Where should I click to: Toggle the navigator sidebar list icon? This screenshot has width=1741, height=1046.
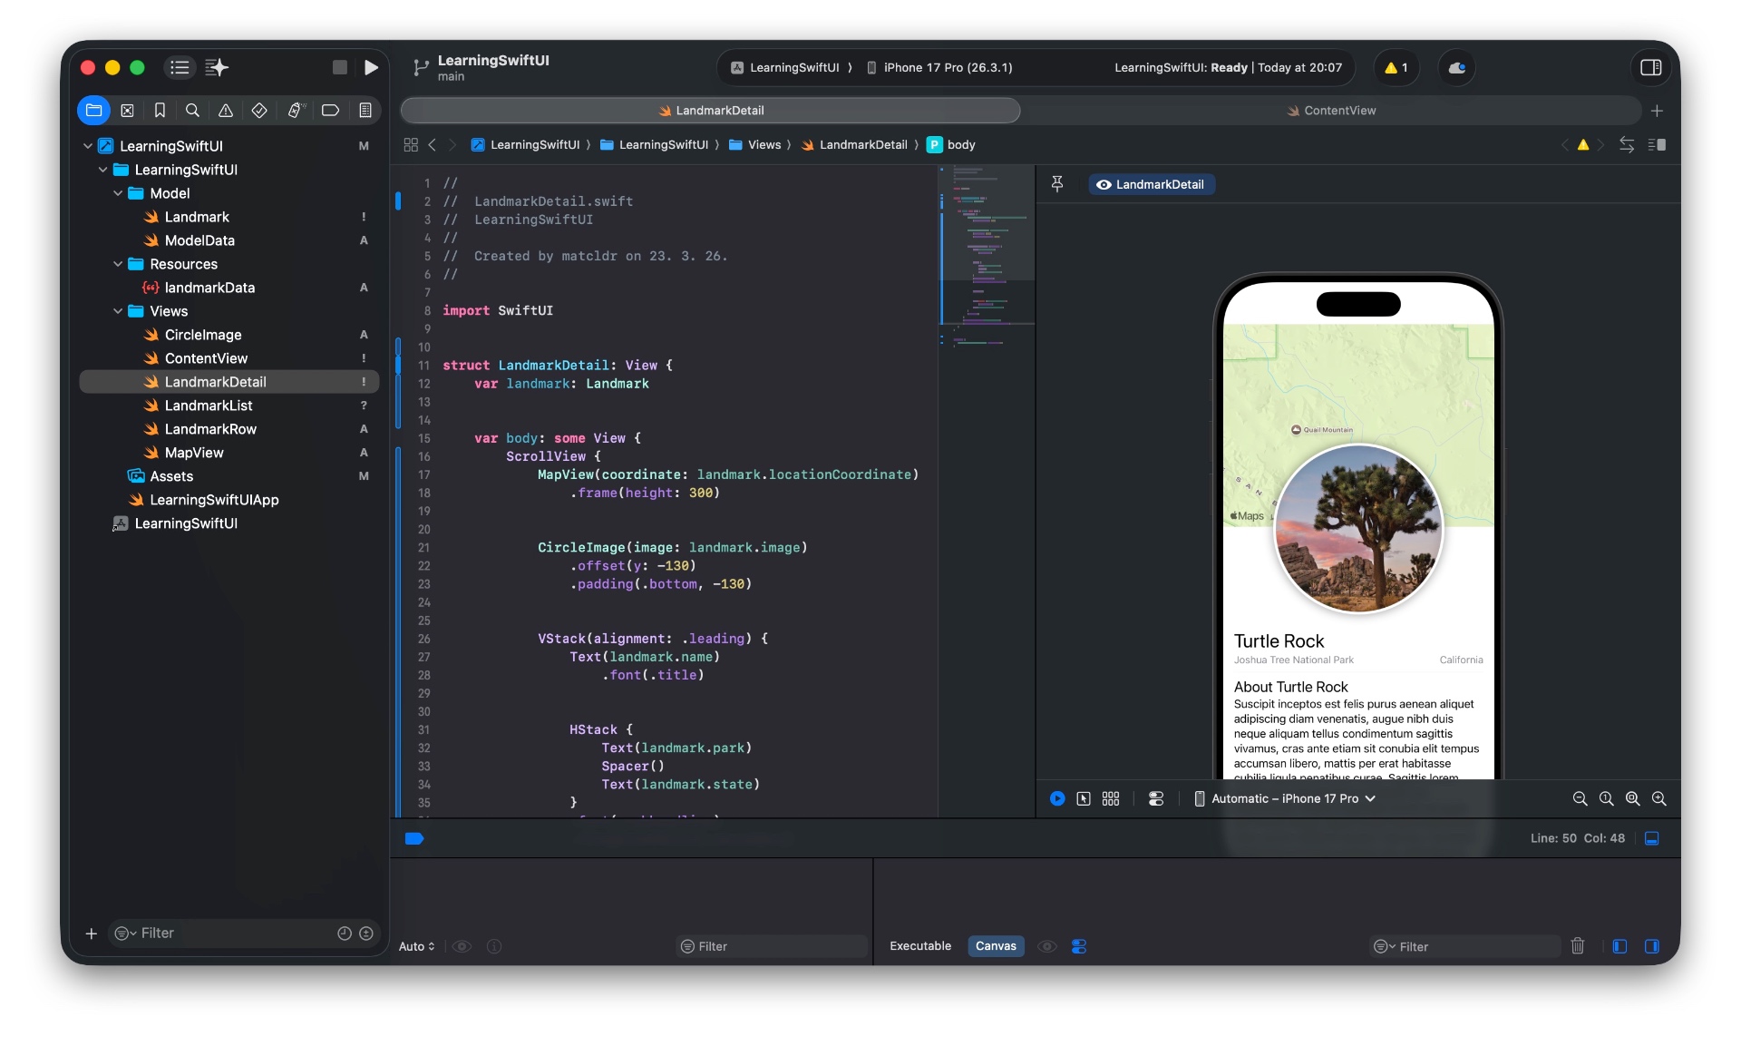coord(180,67)
